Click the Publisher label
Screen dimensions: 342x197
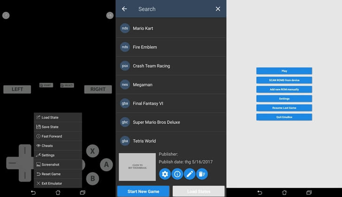pyautogui.click(x=168, y=154)
